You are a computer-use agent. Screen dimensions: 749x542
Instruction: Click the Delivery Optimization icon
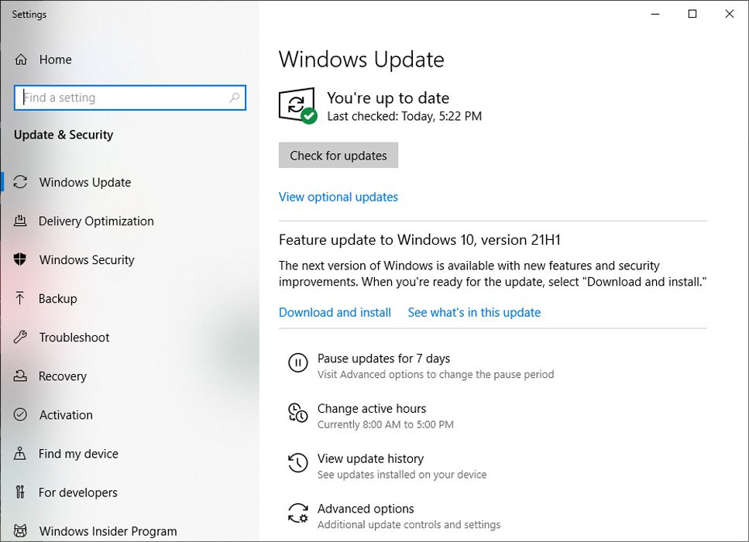(x=20, y=221)
